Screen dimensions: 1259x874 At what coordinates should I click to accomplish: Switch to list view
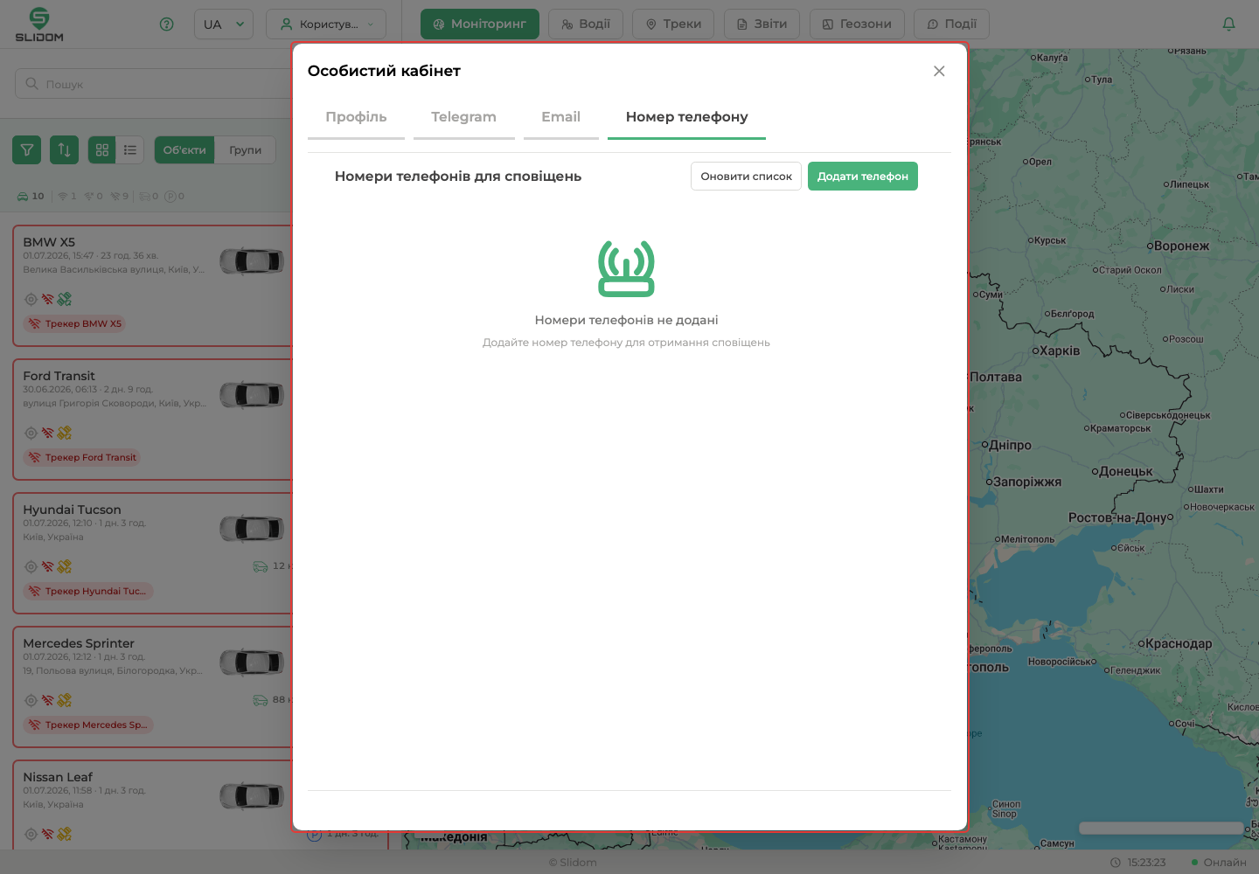click(x=130, y=150)
